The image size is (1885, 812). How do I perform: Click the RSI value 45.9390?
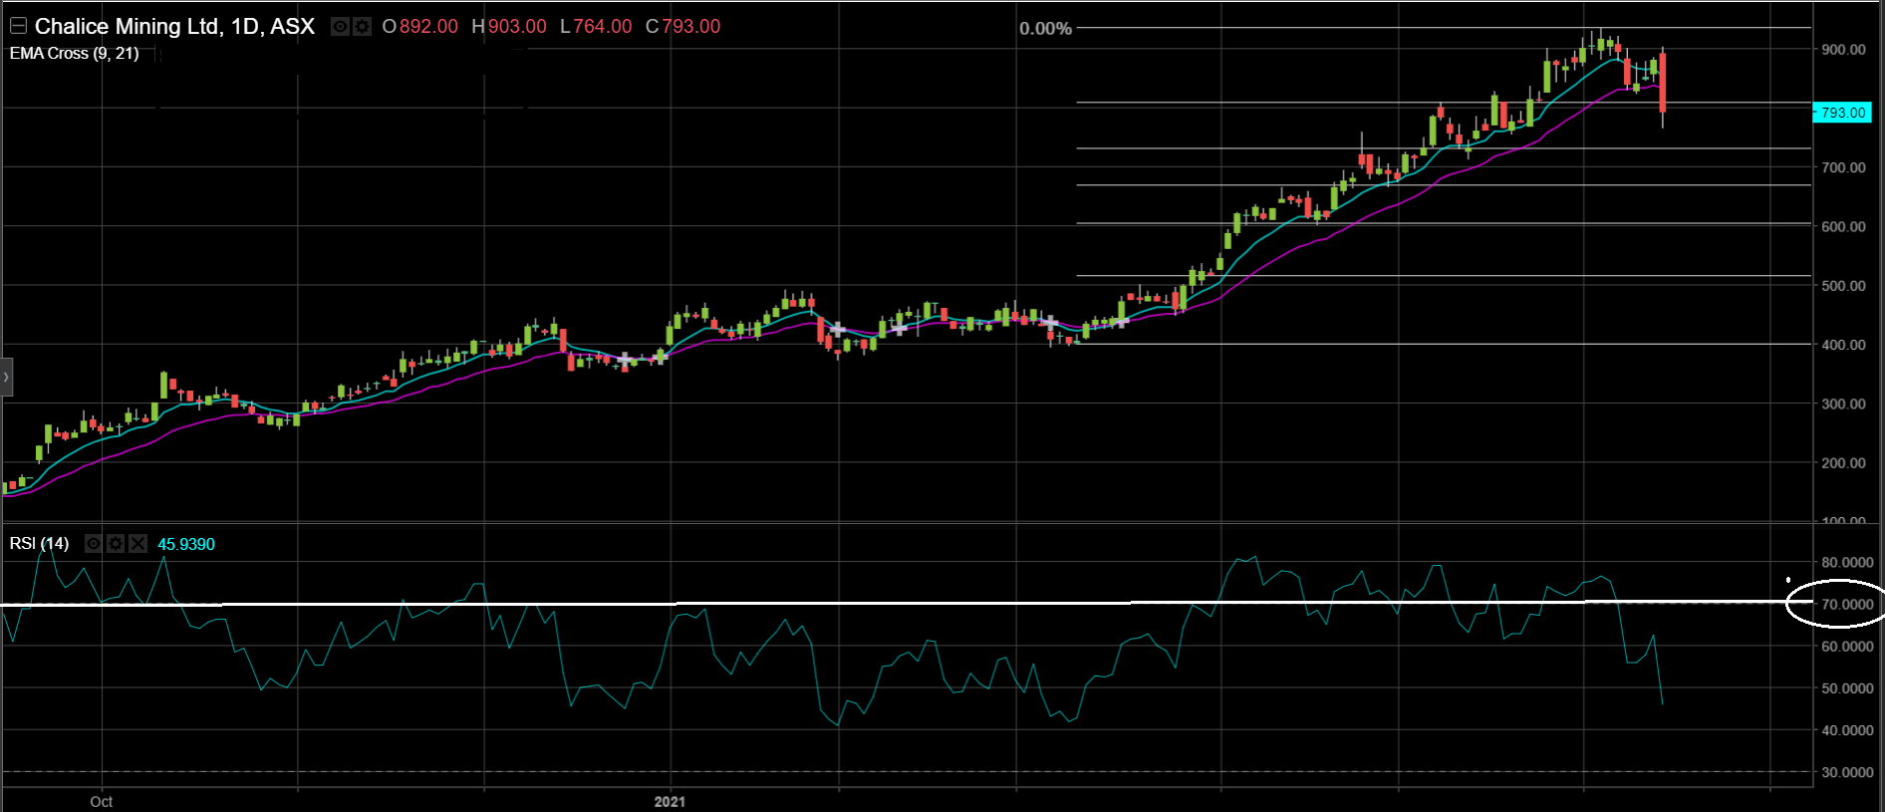(186, 544)
